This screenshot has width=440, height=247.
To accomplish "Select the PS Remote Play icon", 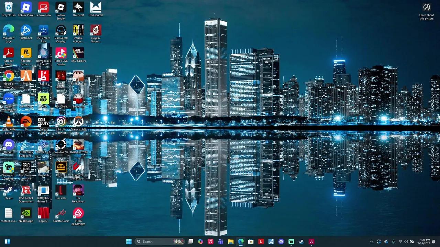I will 43,34.
